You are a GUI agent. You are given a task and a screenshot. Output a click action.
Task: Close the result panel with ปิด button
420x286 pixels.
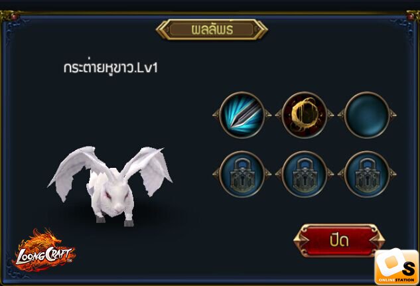(339, 240)
